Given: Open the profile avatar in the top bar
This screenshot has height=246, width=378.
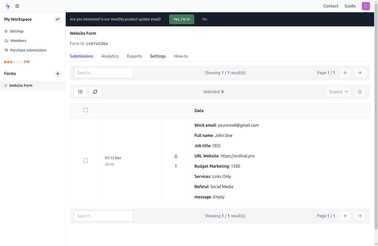Looking at the screenshot, I should point(366,6).
